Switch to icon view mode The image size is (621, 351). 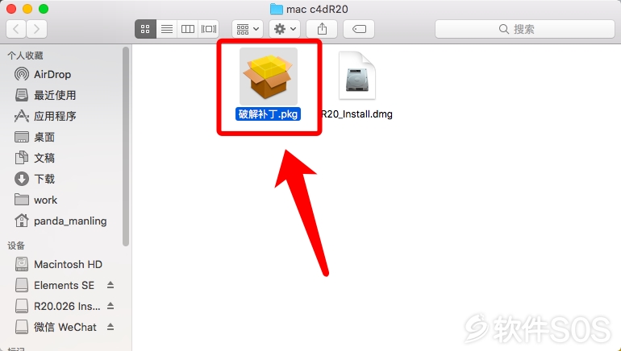[x=145, y=29]
